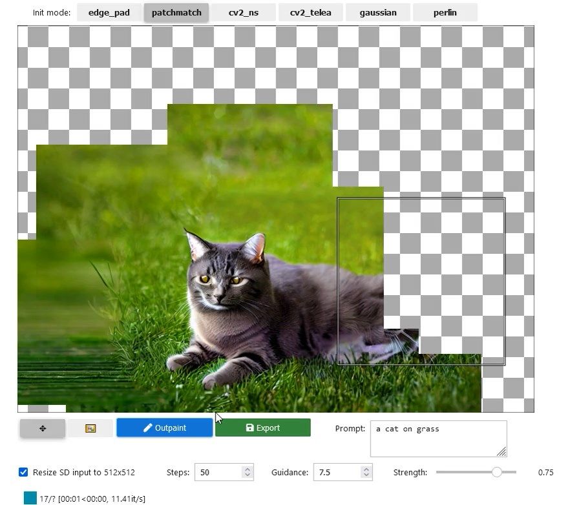Choose the gaussian init mode
Image resolution: width=568 pixels, height=505 pixels.
[378, 12]
